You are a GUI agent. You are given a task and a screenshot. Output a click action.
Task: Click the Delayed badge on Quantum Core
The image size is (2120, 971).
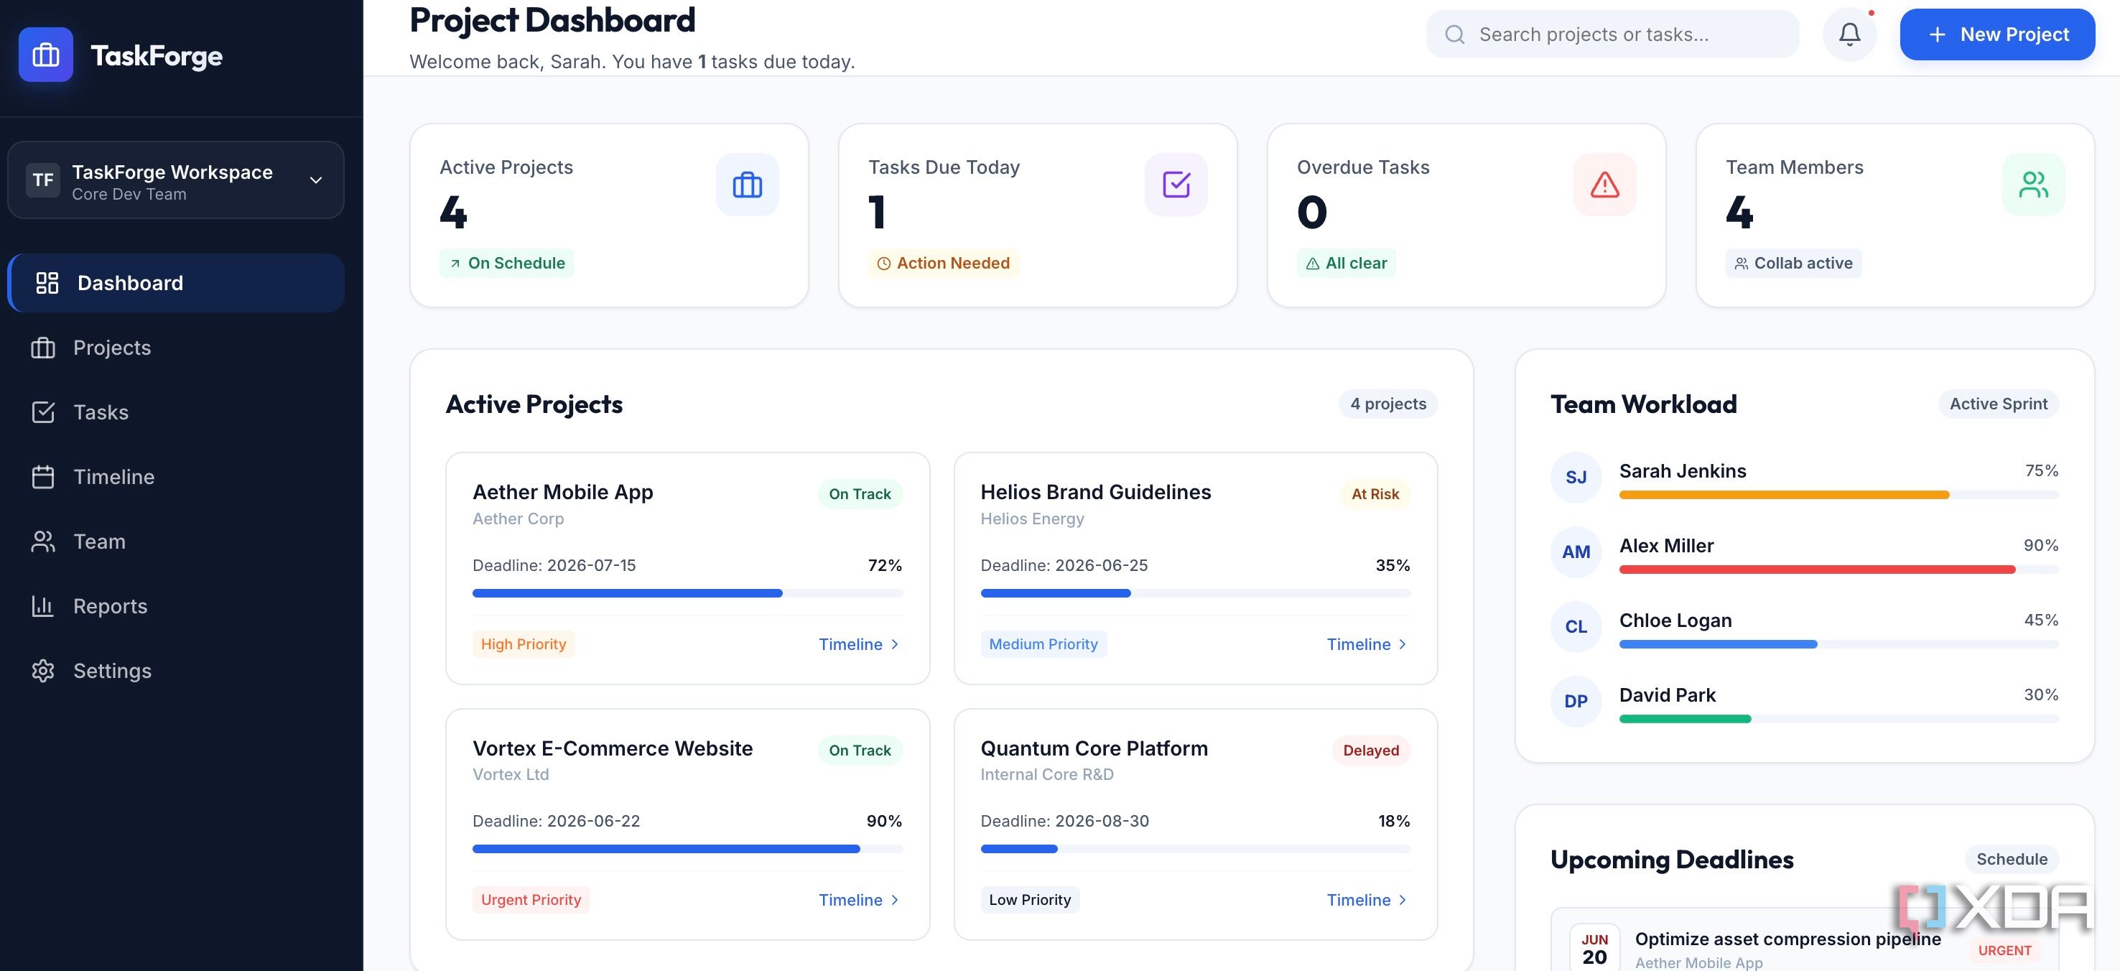1370,751
